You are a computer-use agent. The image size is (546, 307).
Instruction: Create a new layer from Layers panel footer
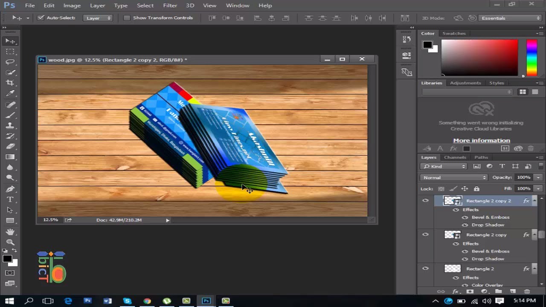(513, 292)
